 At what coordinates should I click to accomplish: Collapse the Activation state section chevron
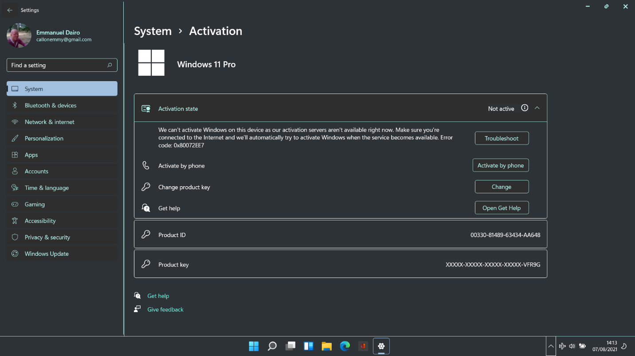pyautogui.click(x=537, y=108)
